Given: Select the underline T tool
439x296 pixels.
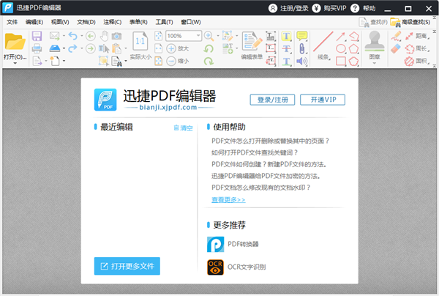Looking at the screenshot, I should 286,61.
